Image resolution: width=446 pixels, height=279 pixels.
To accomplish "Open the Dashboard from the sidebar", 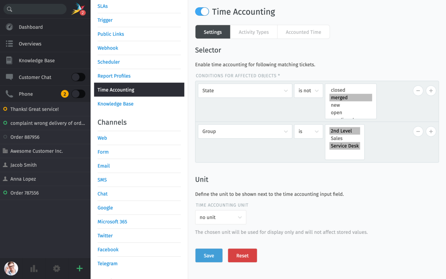I will [30, 27].
